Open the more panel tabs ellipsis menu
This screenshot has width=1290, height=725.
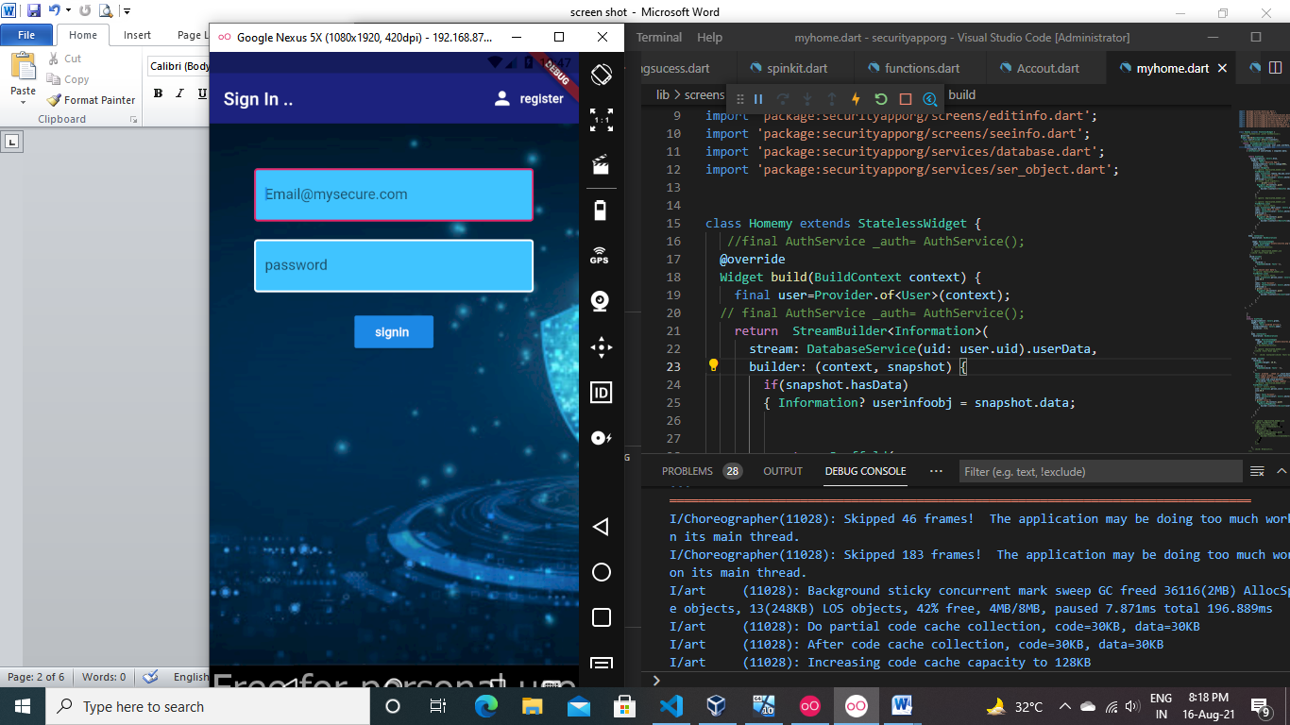[x=936, y=471]
